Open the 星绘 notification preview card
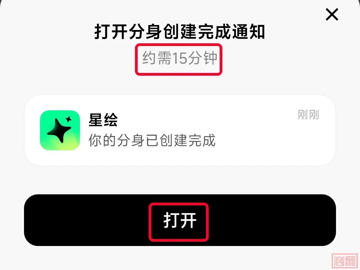360x270 pixels. (x=180, y=130)
